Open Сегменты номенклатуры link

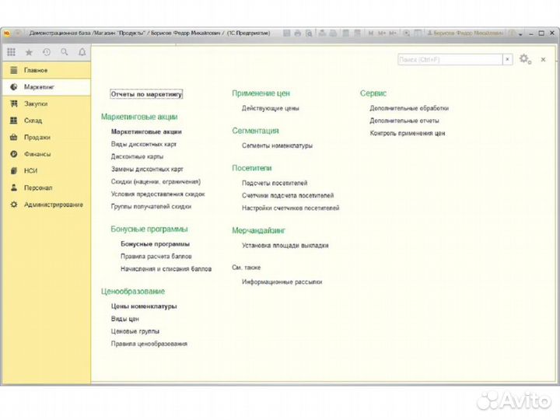277,145
